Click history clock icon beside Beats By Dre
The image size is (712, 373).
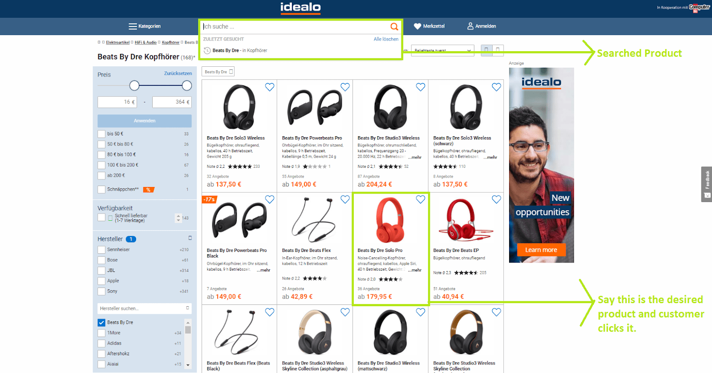[x=207, y=50]
